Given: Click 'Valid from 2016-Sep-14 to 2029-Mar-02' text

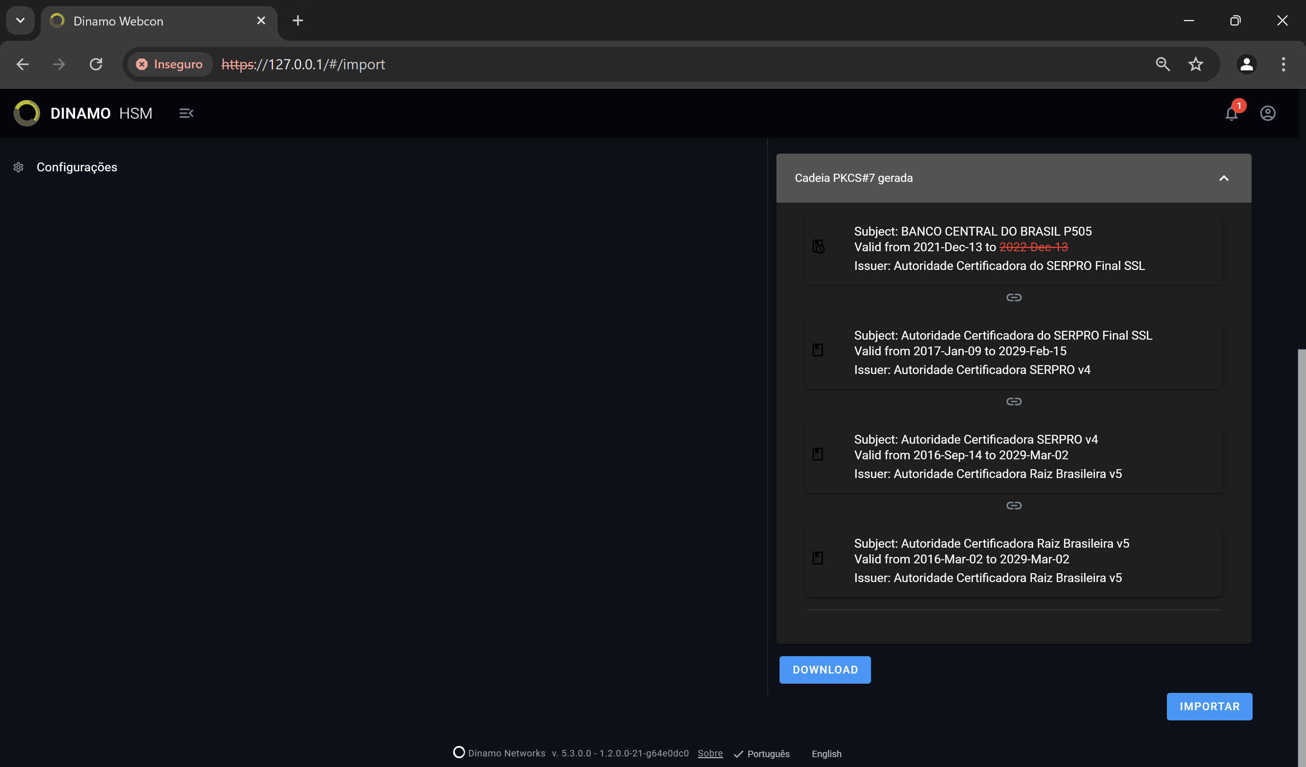Looking at the screenshot, I should point(961,455).
